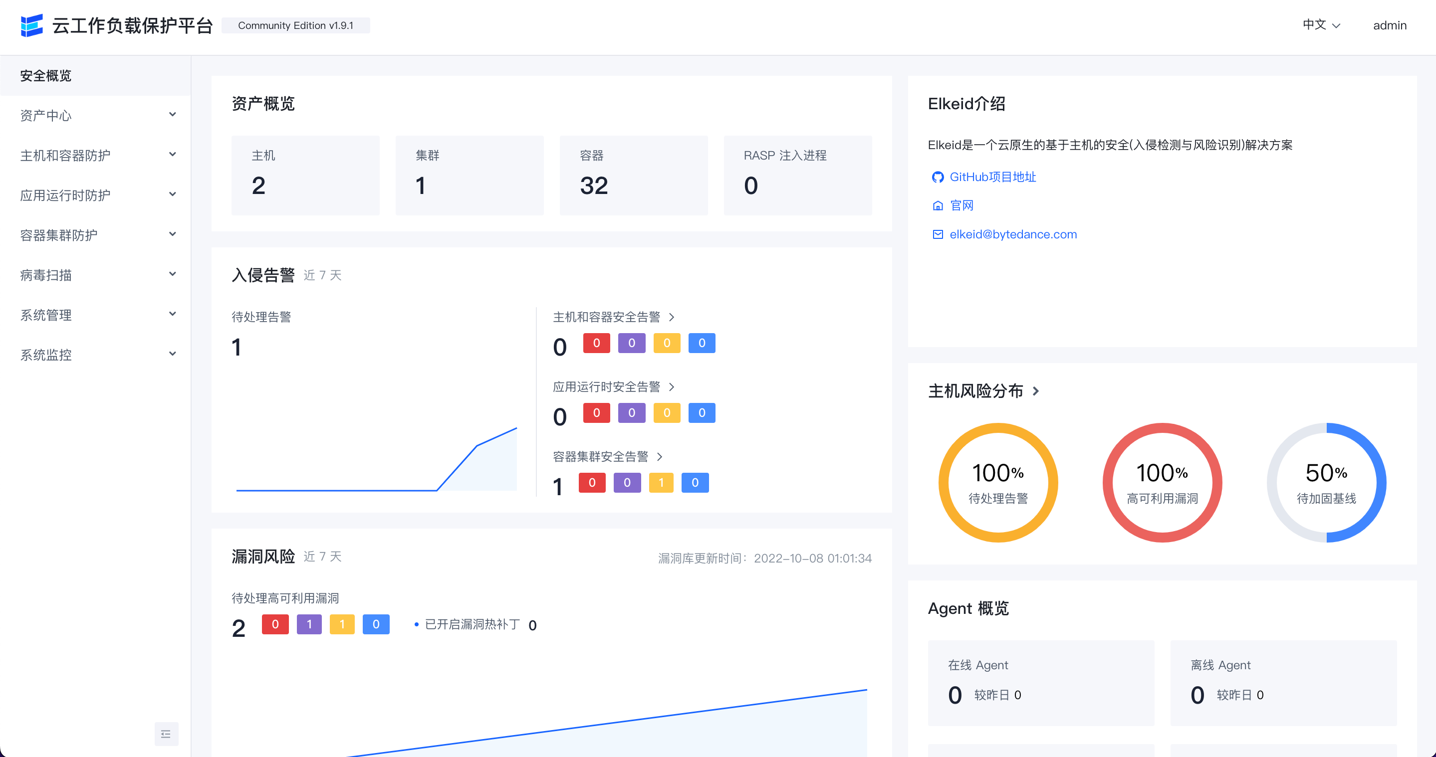Collapse sidebar using bottom menu-fold icon

click(x=166, y=734)
